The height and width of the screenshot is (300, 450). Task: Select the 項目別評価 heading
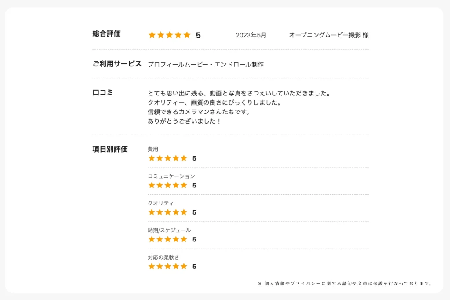(x=110, y=149)
